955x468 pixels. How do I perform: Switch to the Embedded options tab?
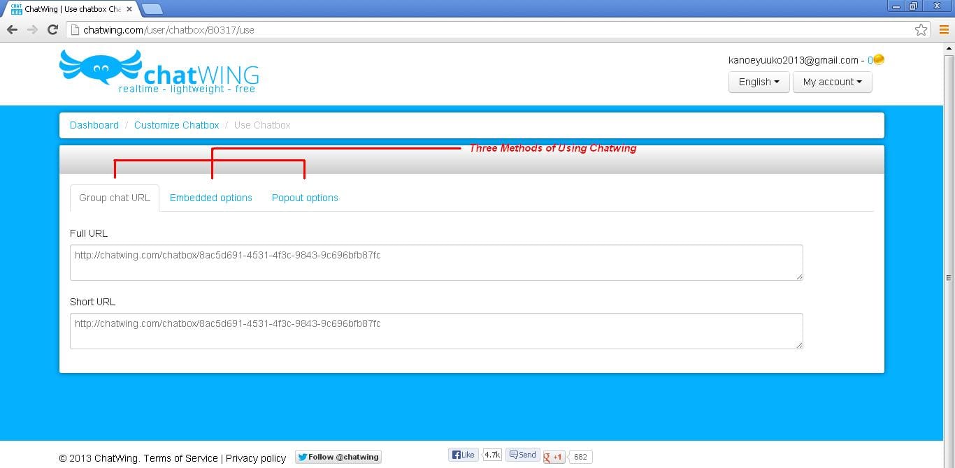point(210,198)
